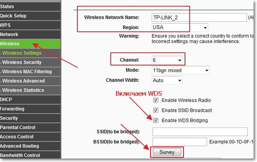Go to Quick Setup in sidebar
This screenshot has height=162, width=257.
pyautogui.click(x=13, y=16)
